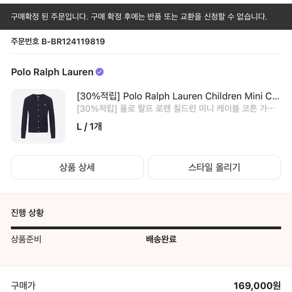Click the [30%적립] tag in English title
This screenshot has width=292, height=292.
point(98,97)
